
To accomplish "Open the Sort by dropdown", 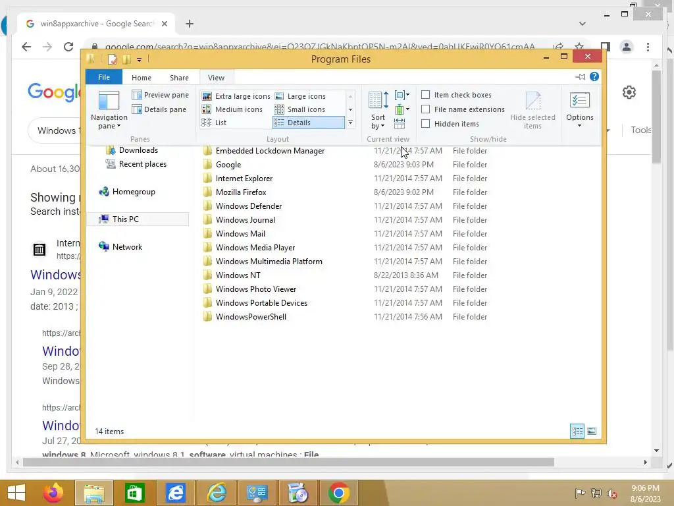I will click(x=378, y=110).
